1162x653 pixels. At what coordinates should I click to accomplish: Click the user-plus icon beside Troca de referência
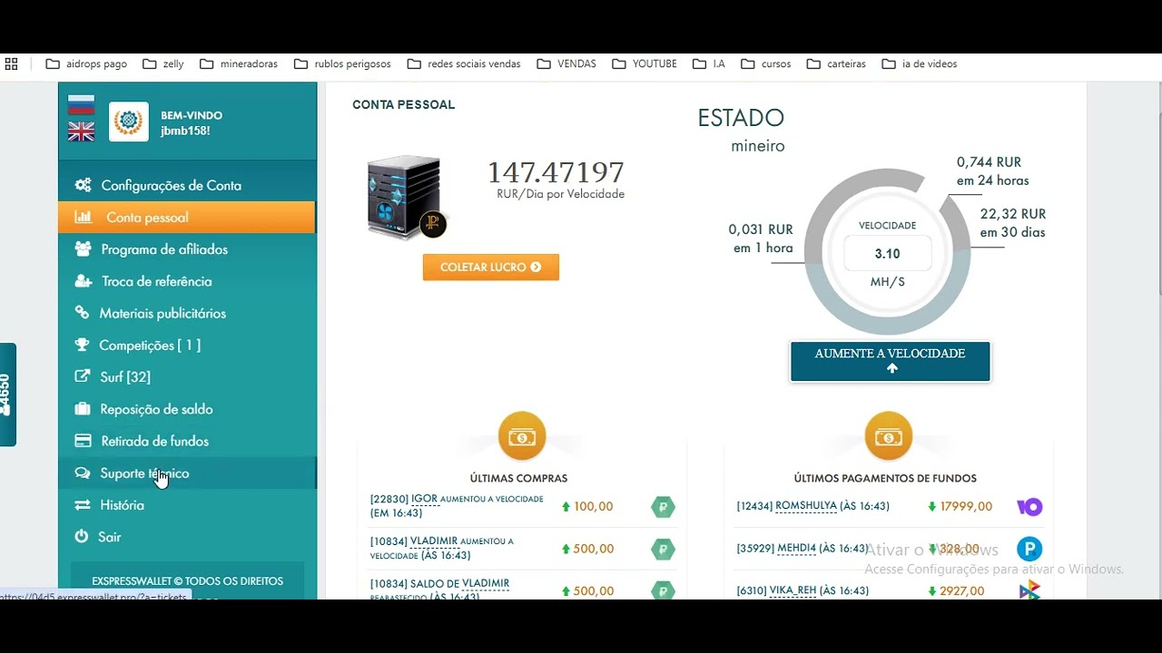click(83, 281)
